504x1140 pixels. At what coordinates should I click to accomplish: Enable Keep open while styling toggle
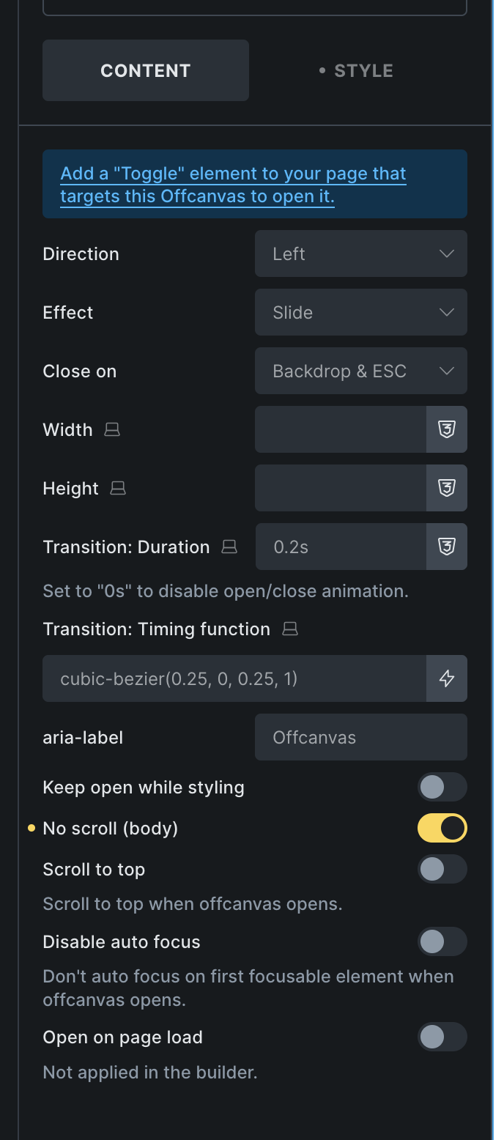(x=442, y=788)
